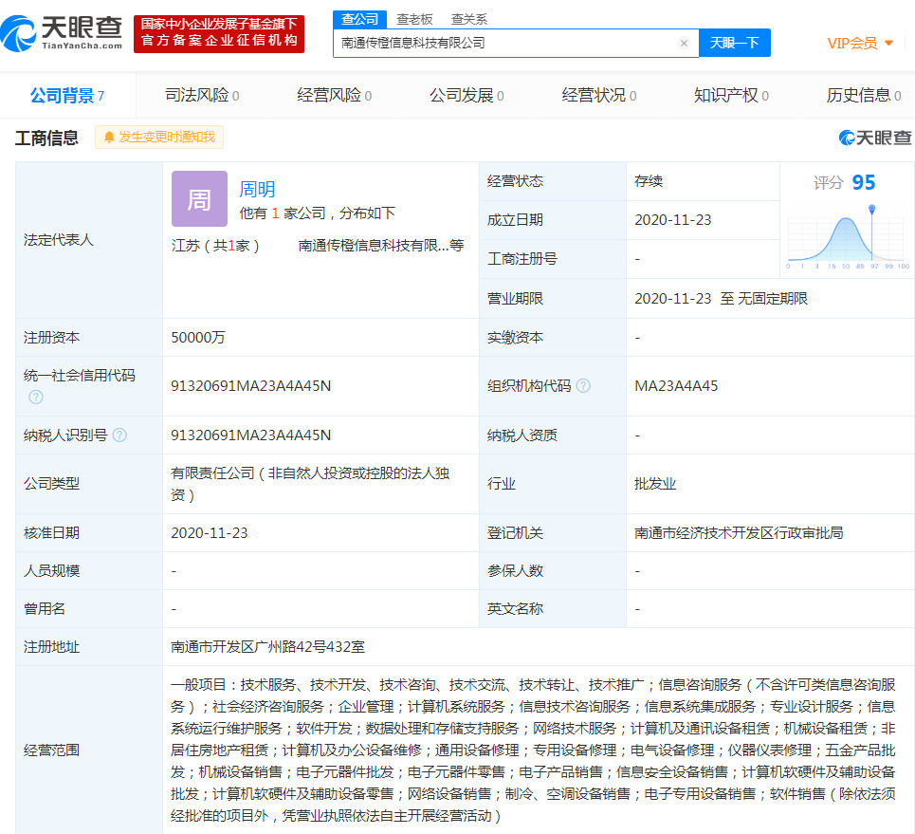The image size is (915, 834).
Task: Select the 营业期限 value 至 无固定期限
Action: (x=764, y=299)
